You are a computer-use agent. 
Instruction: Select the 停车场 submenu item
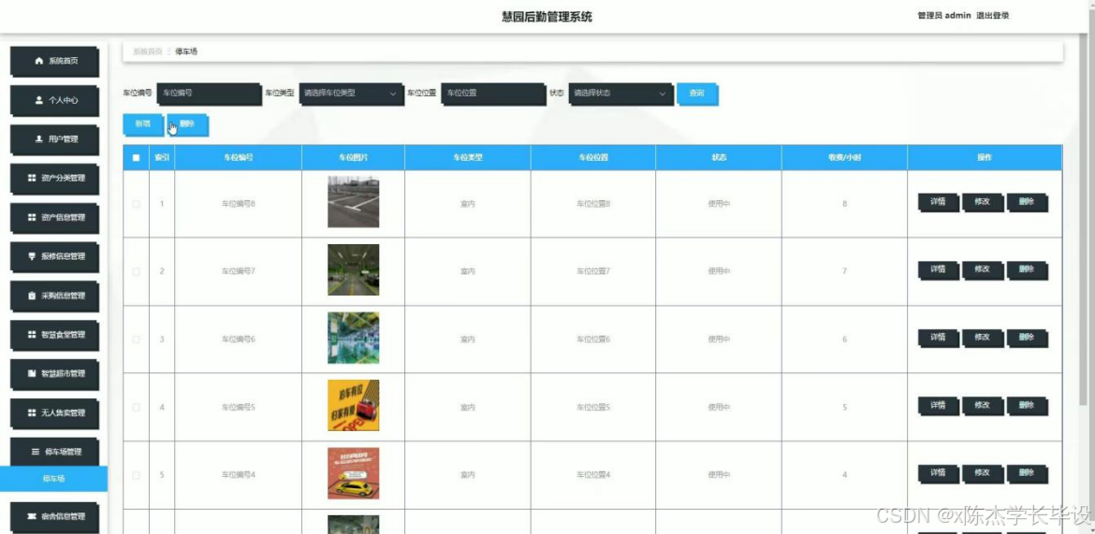(x=53, y=479)
